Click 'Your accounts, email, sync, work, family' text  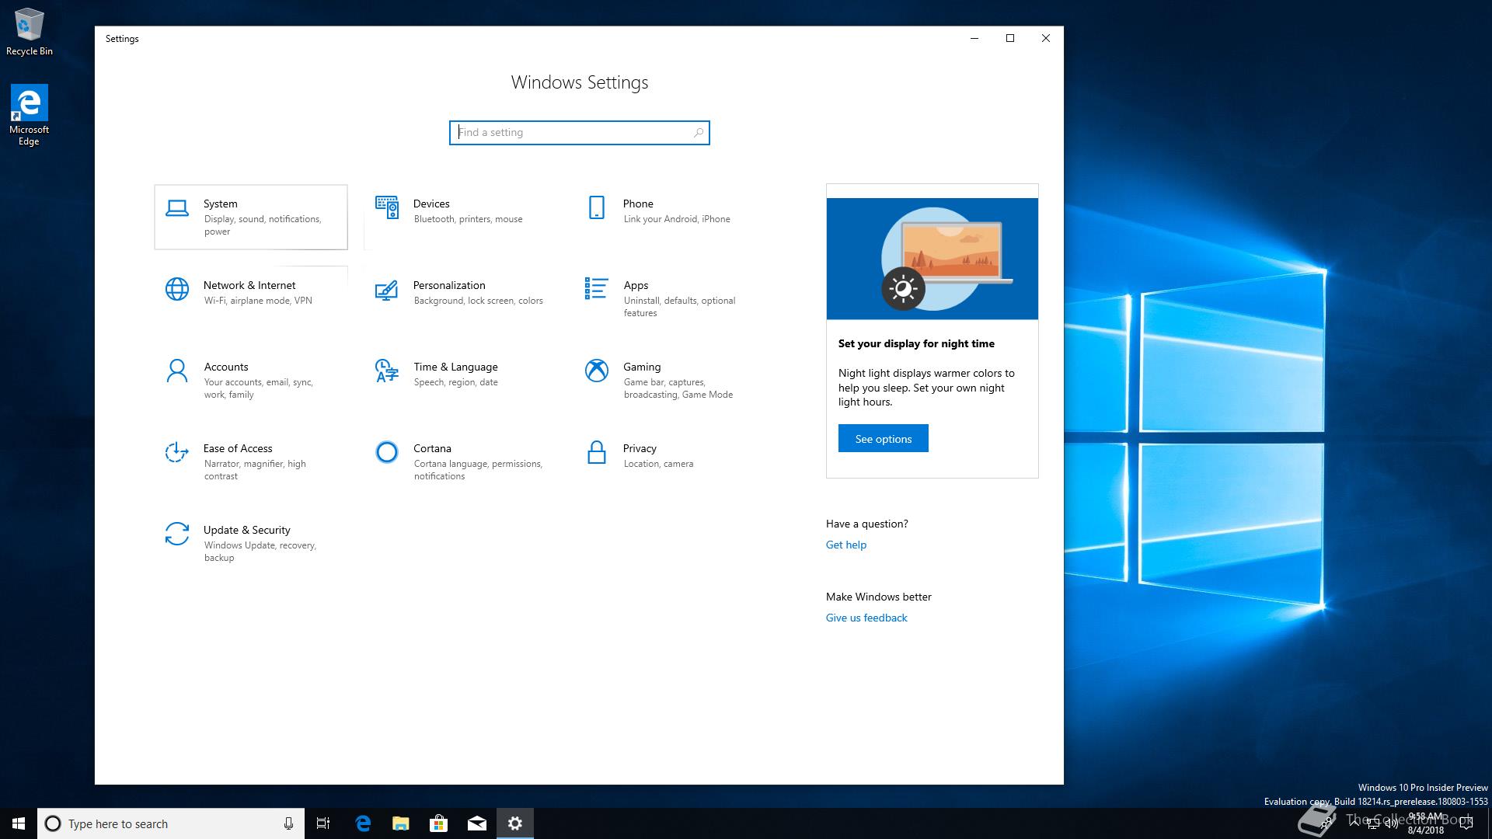259,388
